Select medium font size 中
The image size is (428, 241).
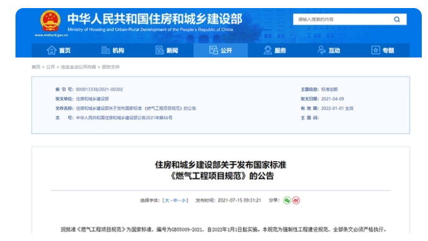tap(175, 200)
